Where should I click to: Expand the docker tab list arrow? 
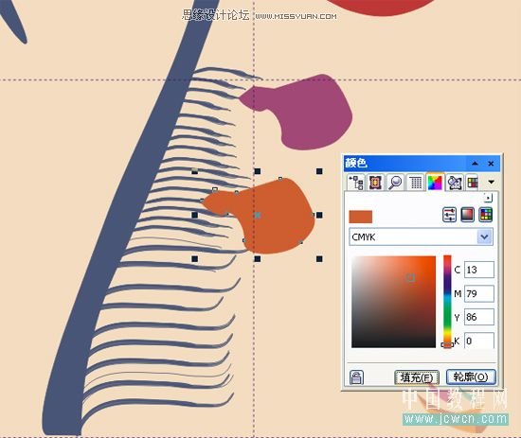(491, 182)
